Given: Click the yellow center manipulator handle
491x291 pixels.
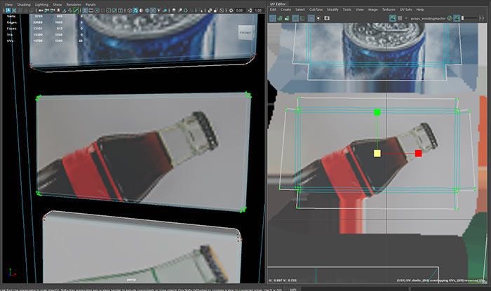Looking at the screenshot, I should [377, 153].
